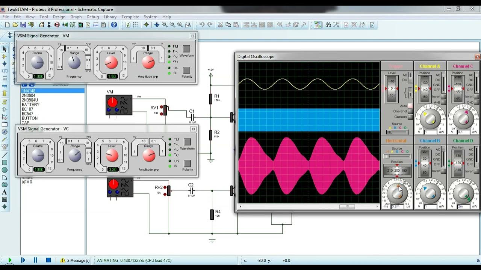Toggle the Channel A A+B button

pos(444,102)
